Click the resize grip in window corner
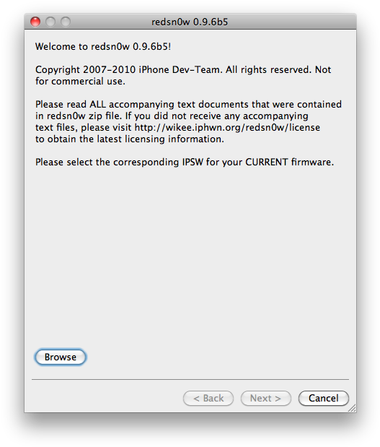The height and width of the screenshot is (447, 380). [x=352, y=408]
